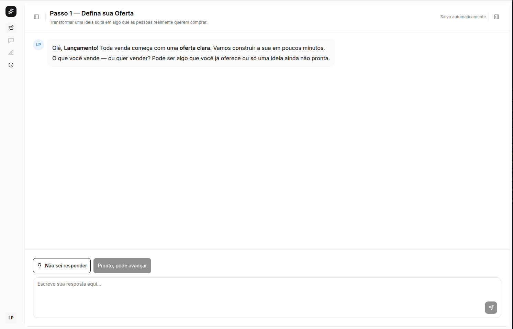Click 'Salvo automaticamente' status text
Viewport: 513px width, 329px height.
[x=463, y=17]
